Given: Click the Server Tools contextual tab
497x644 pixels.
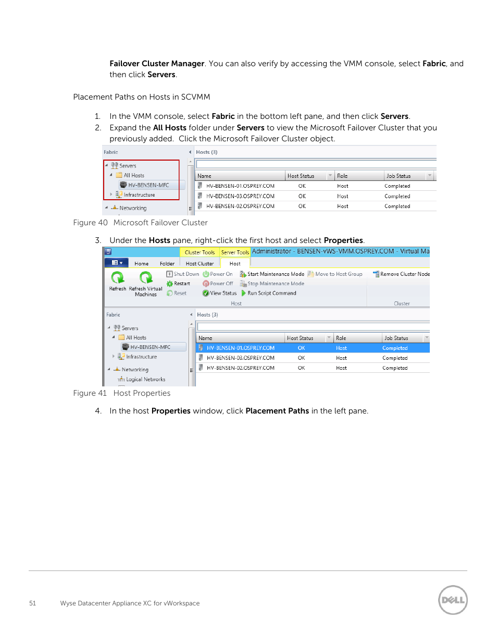Looking at the screenshot, I should (235, 252).
